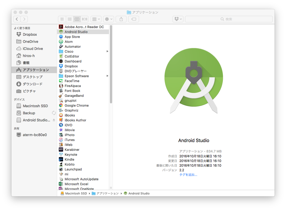Select gnuplot in the list

click(83, 101)
